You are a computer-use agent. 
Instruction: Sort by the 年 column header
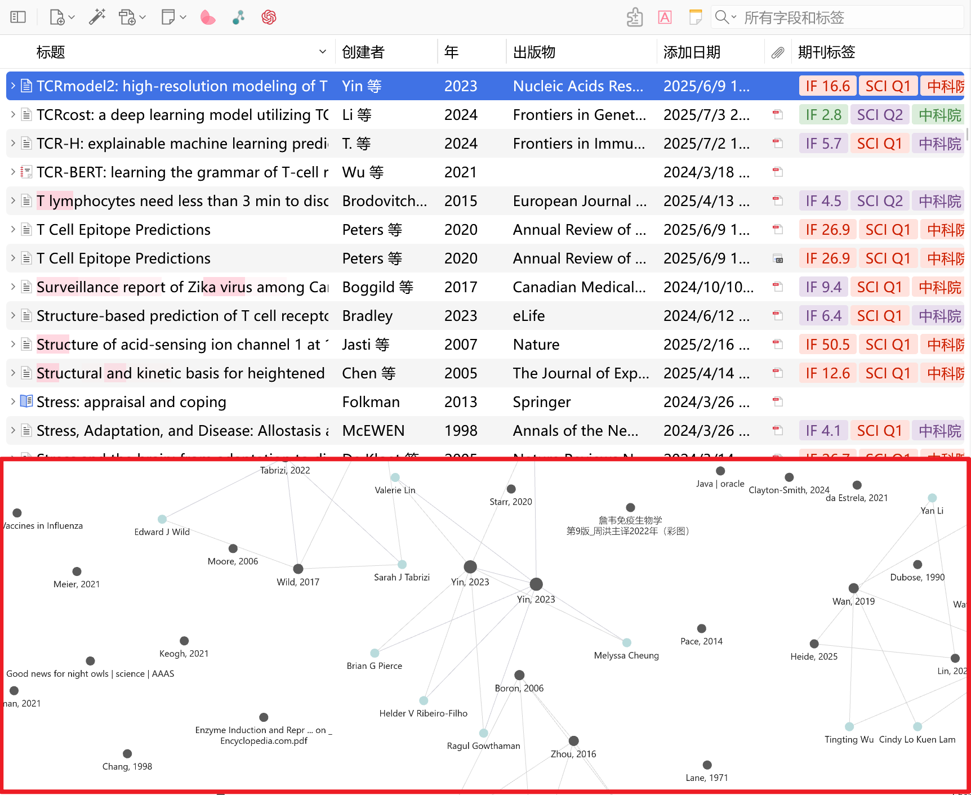[x=451, y=52]
